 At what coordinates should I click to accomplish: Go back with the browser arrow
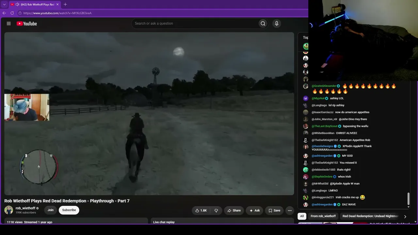coord(4,13)
